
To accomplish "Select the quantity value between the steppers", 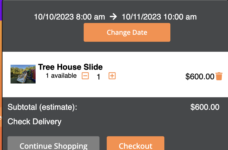I will (99, 76).
